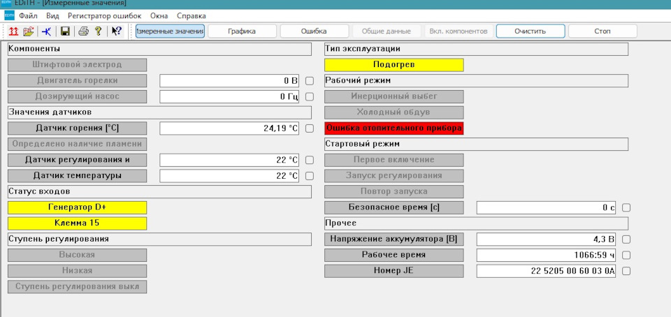Click the yellow question mark help icon
The height and width of the screenshot is (317, 671).
(99, 31)
